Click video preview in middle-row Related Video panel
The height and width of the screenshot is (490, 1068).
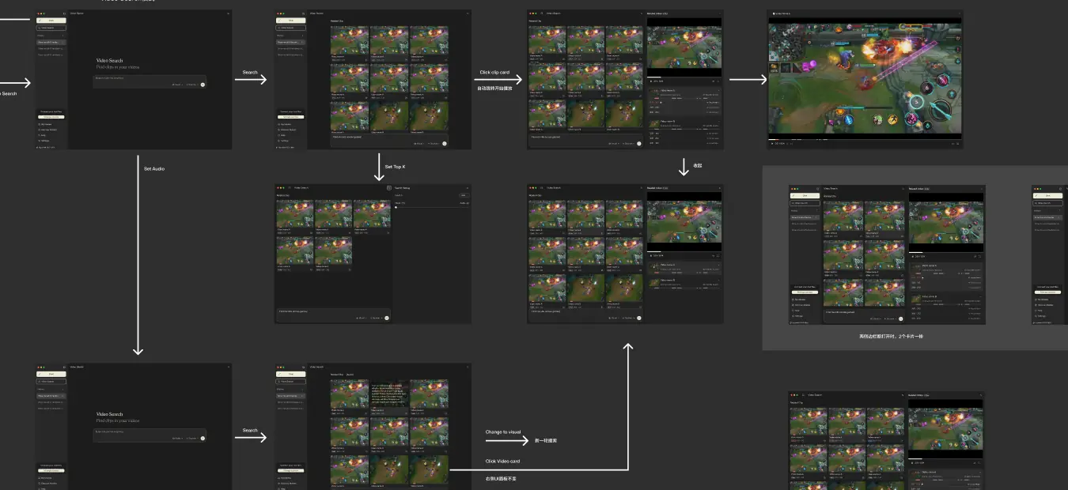[x=684, y=221]
